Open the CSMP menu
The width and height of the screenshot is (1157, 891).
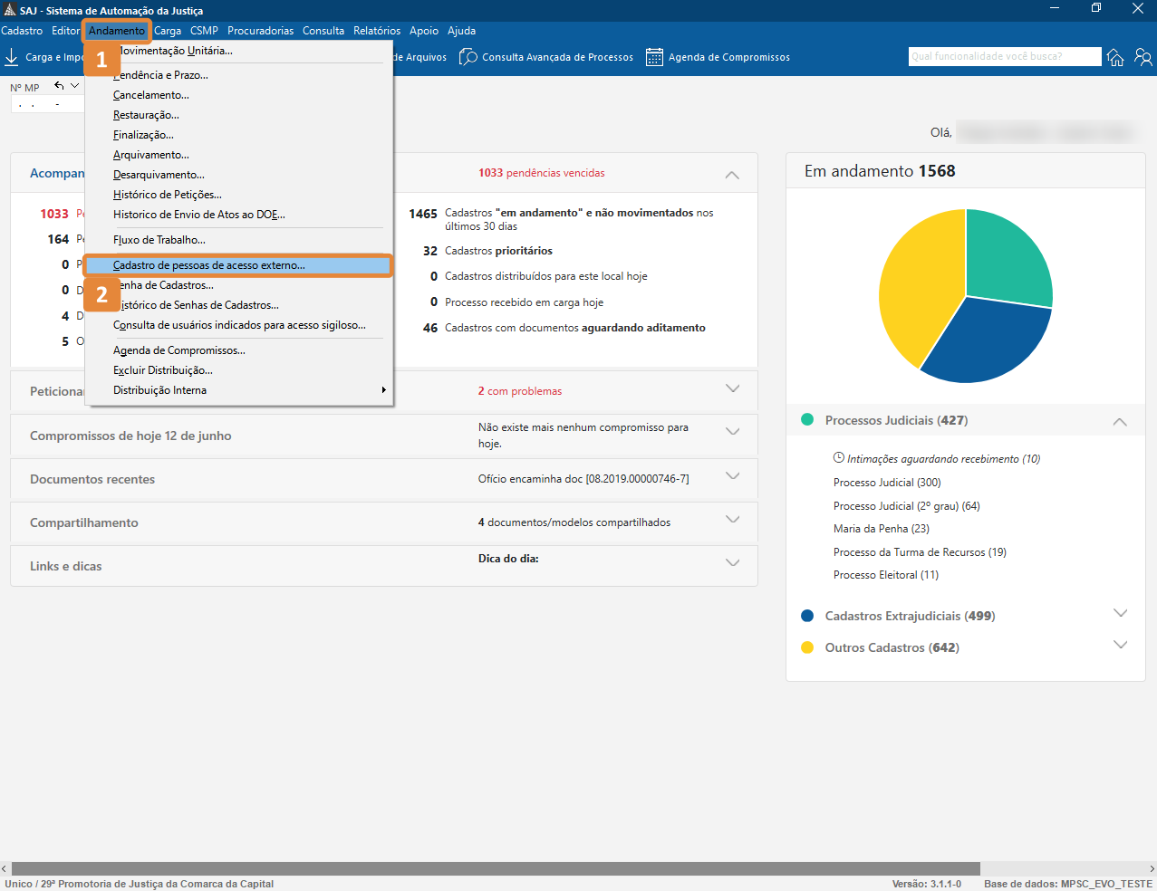pyautogui.click(x=204, y=31)
